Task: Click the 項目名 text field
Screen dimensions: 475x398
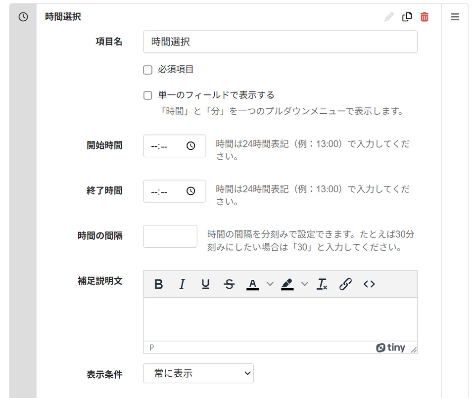Action: (280, 42)
